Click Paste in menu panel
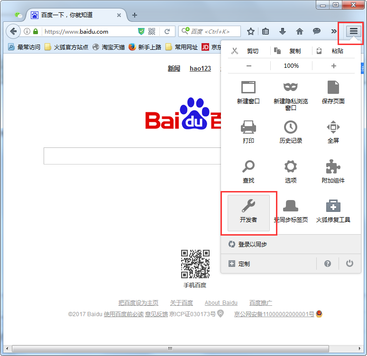Screen dimensions: 367x356 click(334, 51)
